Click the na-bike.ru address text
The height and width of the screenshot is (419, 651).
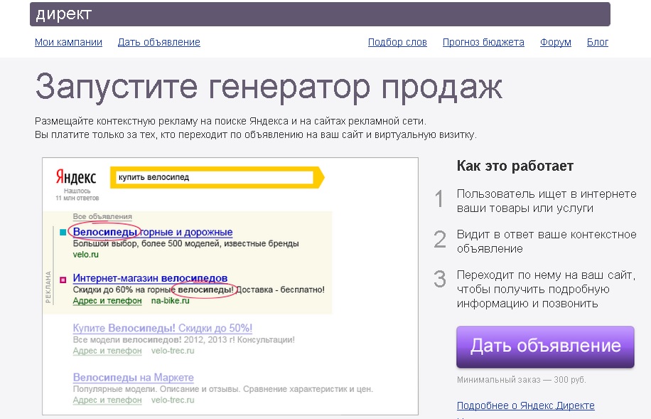pos(171,300)
